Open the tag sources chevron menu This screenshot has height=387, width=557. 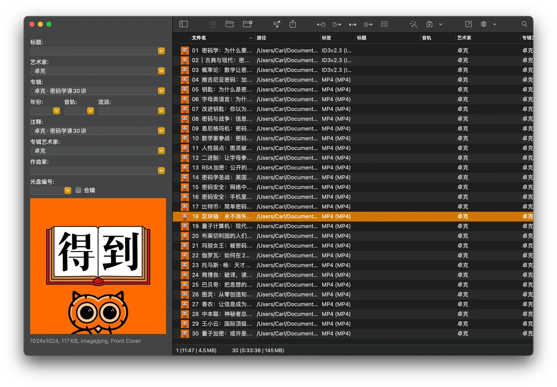[x=494, y=24]
